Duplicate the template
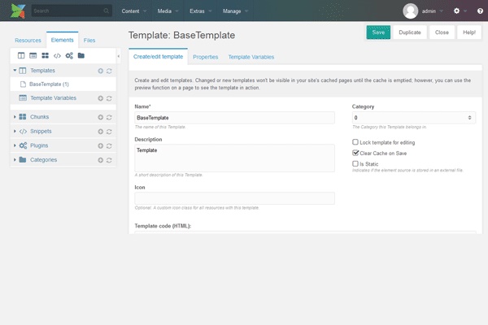The height and width of the screenshot is (325, 488). 410,32
